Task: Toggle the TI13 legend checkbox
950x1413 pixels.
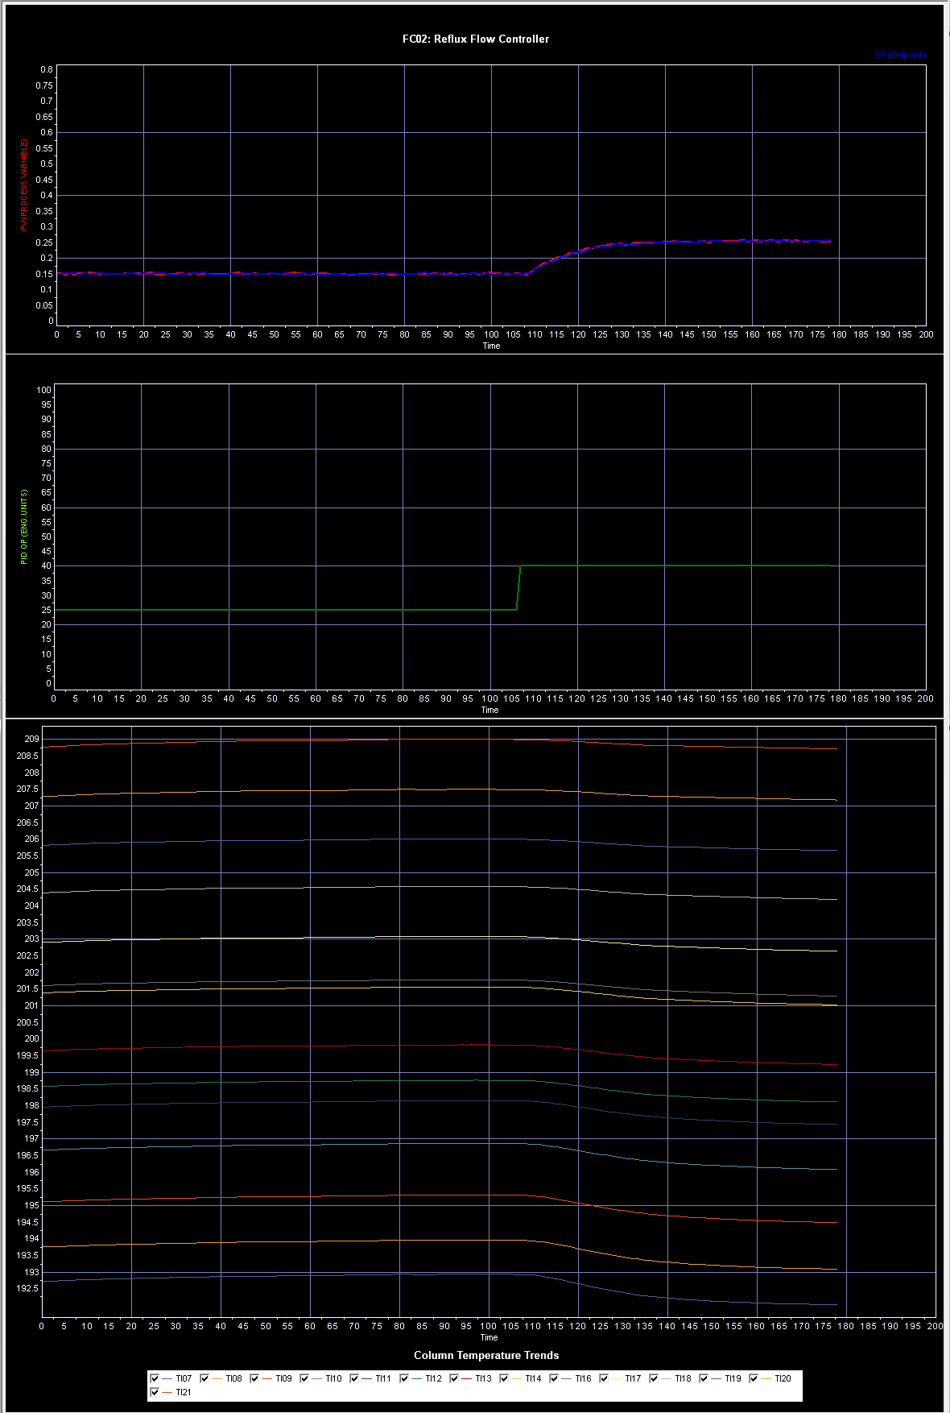Action: tap(454, 1378)
